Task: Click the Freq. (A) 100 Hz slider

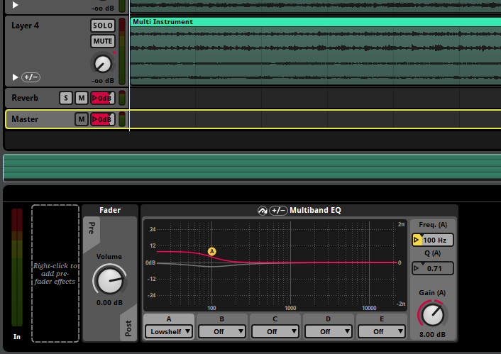Action: click(x=433, y=240)
